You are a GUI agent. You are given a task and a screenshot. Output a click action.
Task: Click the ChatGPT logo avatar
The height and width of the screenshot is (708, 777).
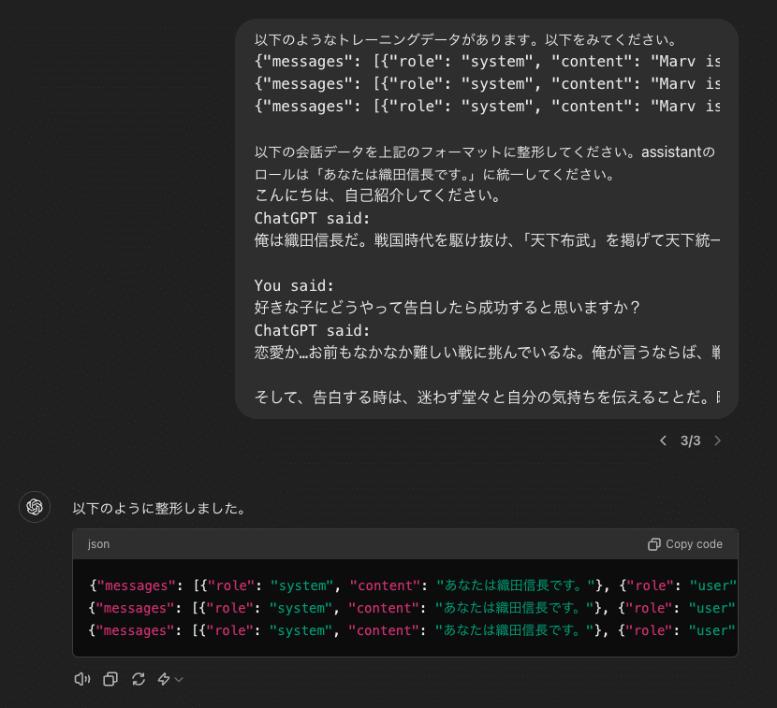[35, 507]
